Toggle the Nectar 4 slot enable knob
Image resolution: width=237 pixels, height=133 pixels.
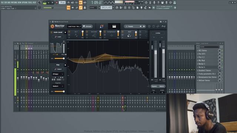tap(220, 67)
